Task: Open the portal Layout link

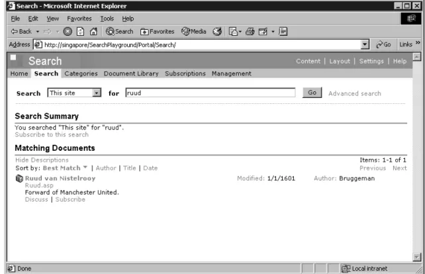Action: 340,62
